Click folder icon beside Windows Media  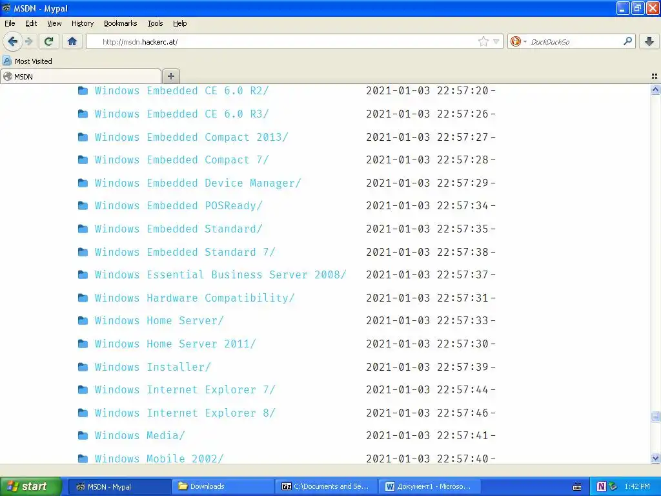coord(83,436)
